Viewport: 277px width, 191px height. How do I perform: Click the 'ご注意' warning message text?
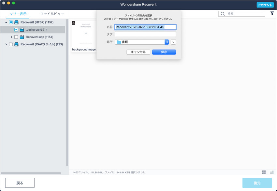(138, 19)
